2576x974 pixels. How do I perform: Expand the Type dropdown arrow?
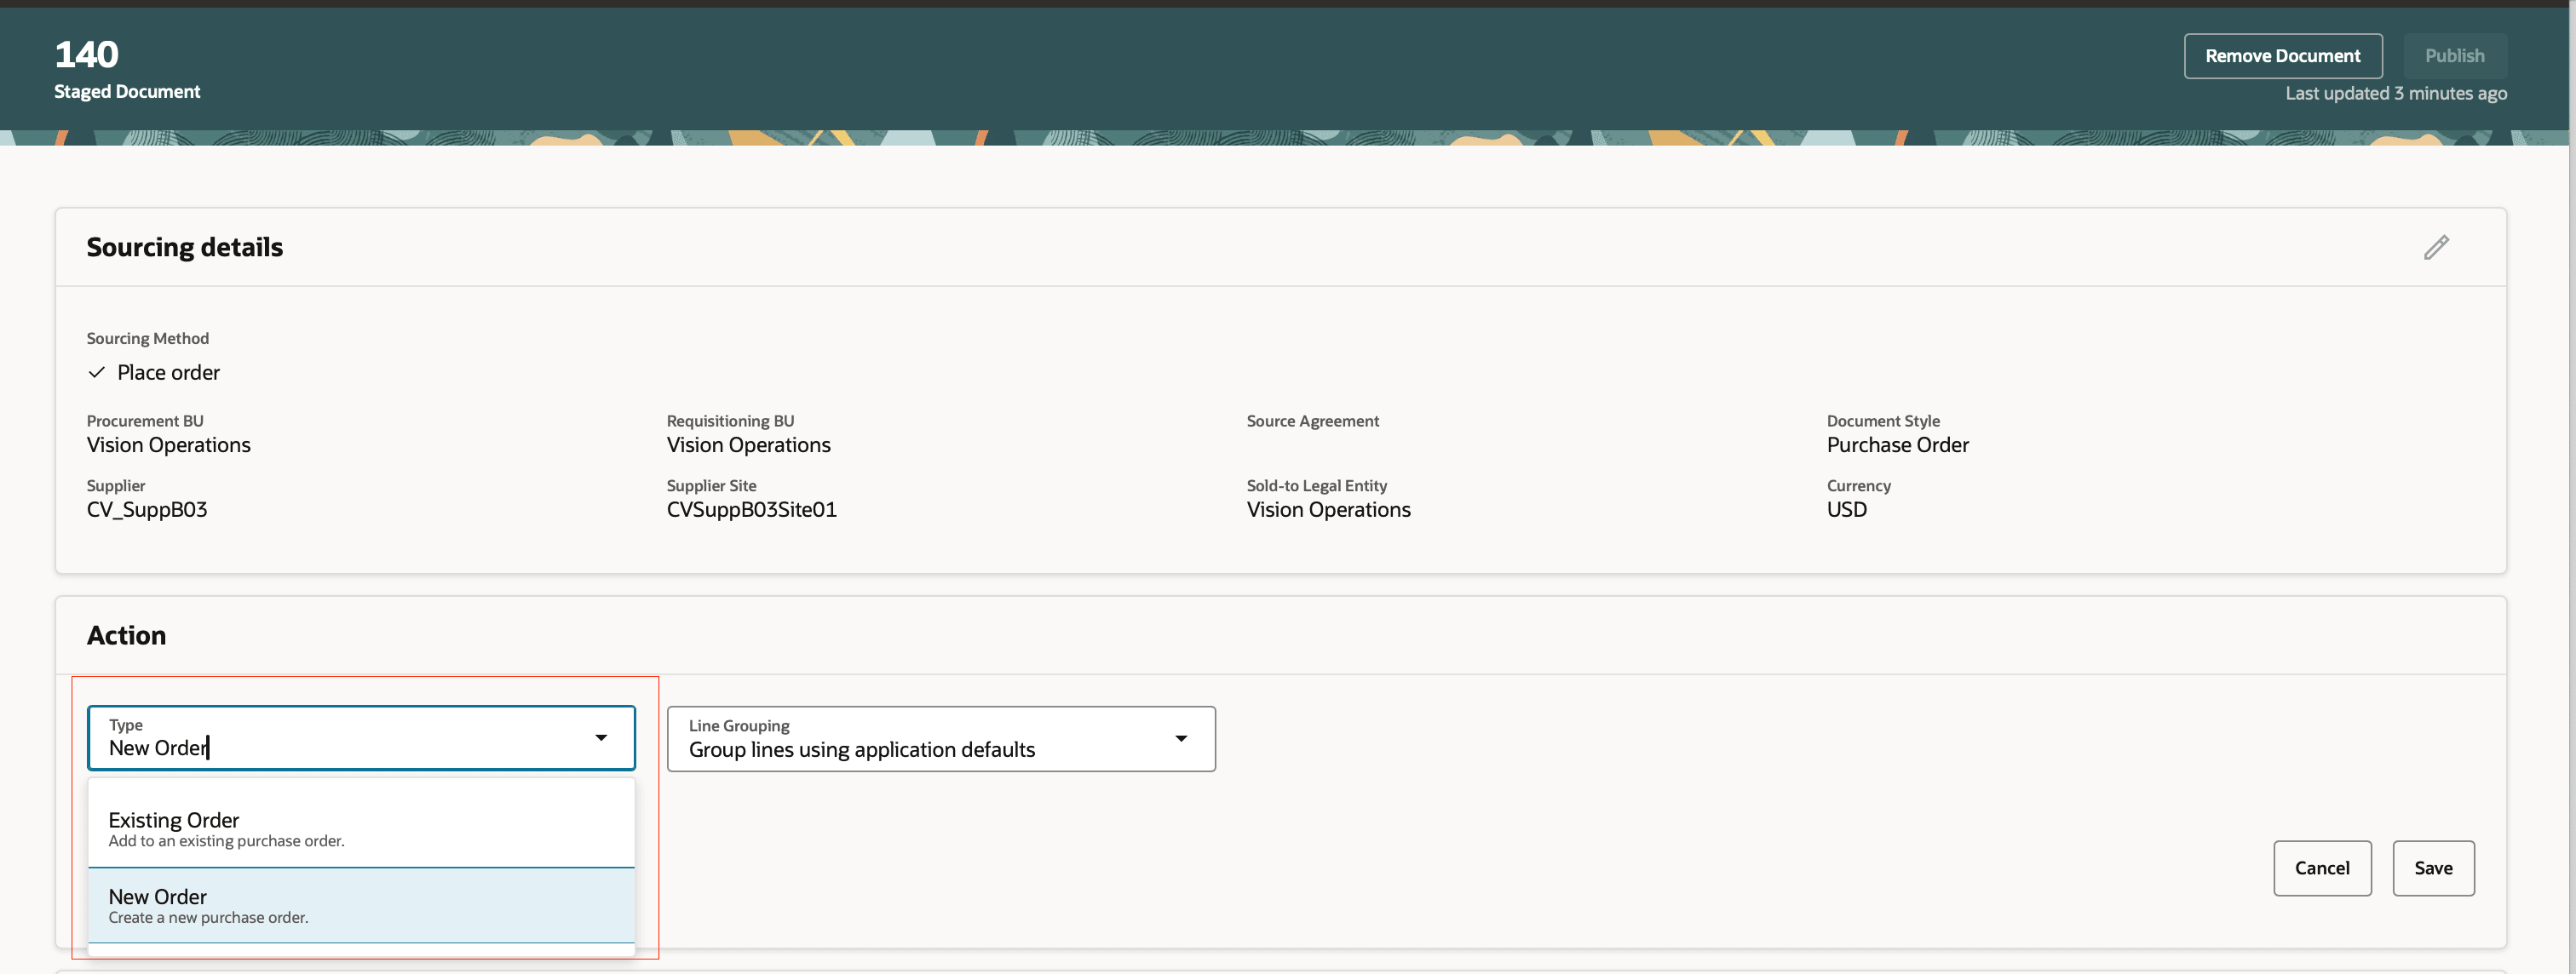point(602,737)
